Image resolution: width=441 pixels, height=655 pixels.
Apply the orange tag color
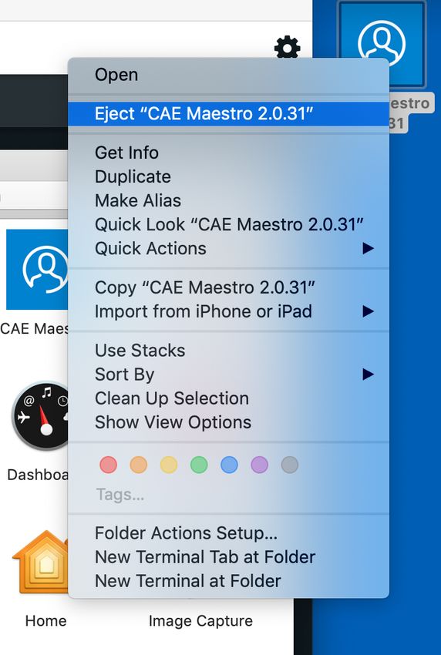138,465
